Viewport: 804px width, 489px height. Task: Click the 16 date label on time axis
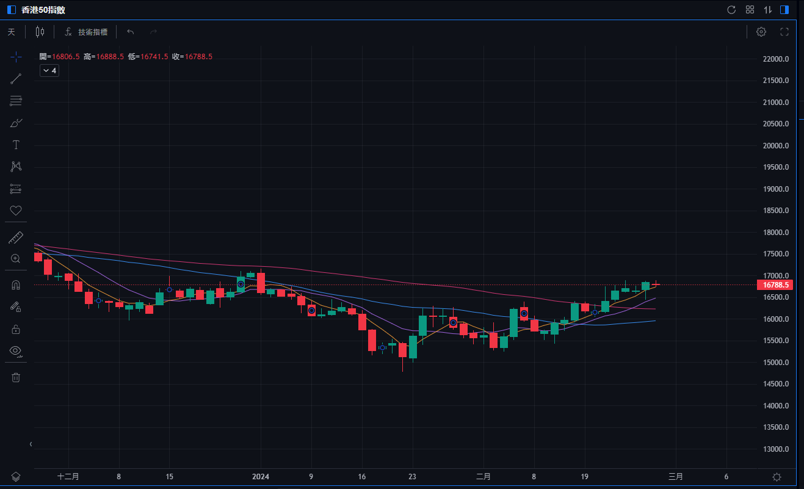(362, 477)
